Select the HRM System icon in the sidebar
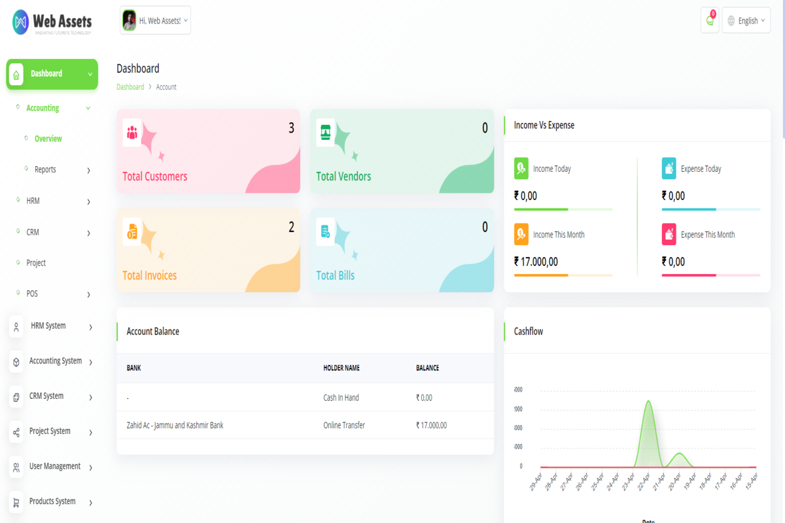 (16, 326)
